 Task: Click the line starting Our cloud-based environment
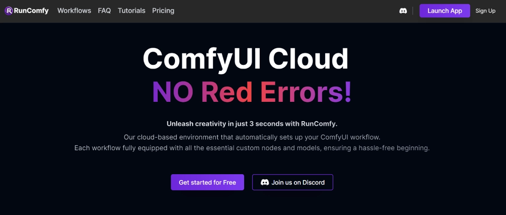[x=252, y=137]
